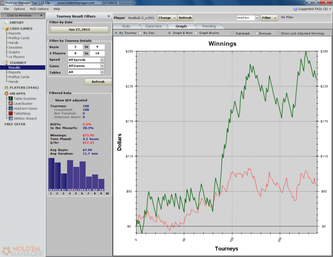Screen dimensions: 333x257
Task: Click the Import icon in sidebar
Action: click(6, 22)
